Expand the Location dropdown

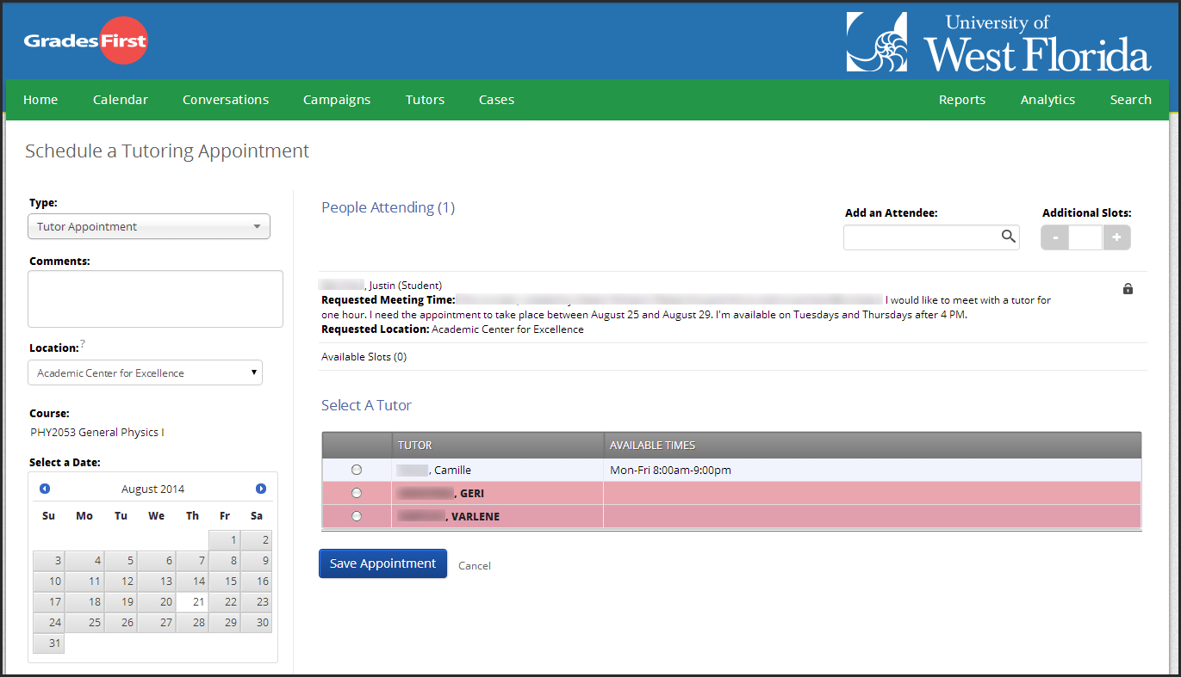tap(145, 372)
